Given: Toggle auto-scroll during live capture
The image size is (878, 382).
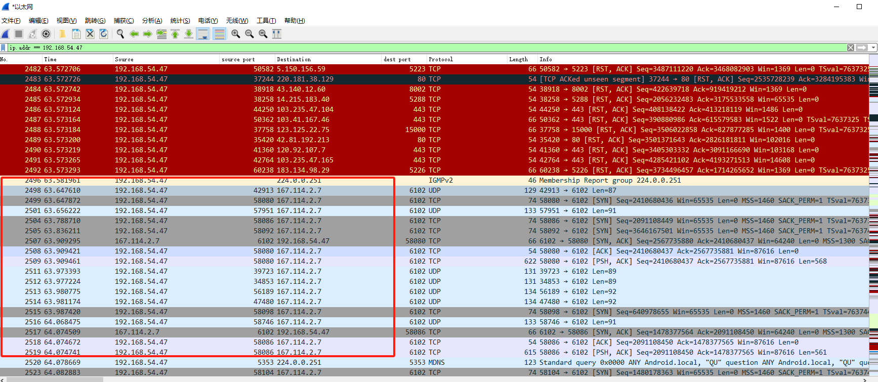Looking at the screenshot, I should [203, 34].
